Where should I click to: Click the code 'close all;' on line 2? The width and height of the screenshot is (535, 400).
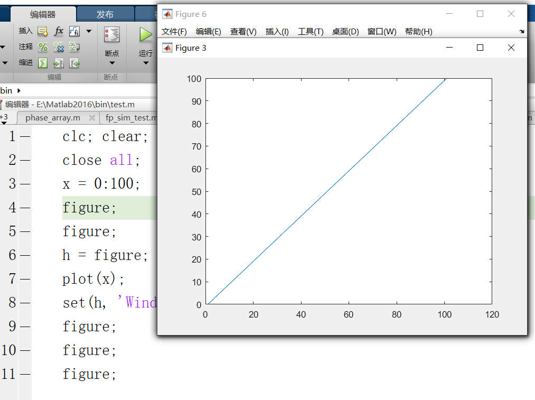tap(101, 160)
